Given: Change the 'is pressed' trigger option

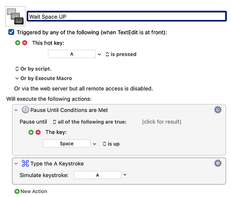Looking at the screenshot, I should 121,54.
